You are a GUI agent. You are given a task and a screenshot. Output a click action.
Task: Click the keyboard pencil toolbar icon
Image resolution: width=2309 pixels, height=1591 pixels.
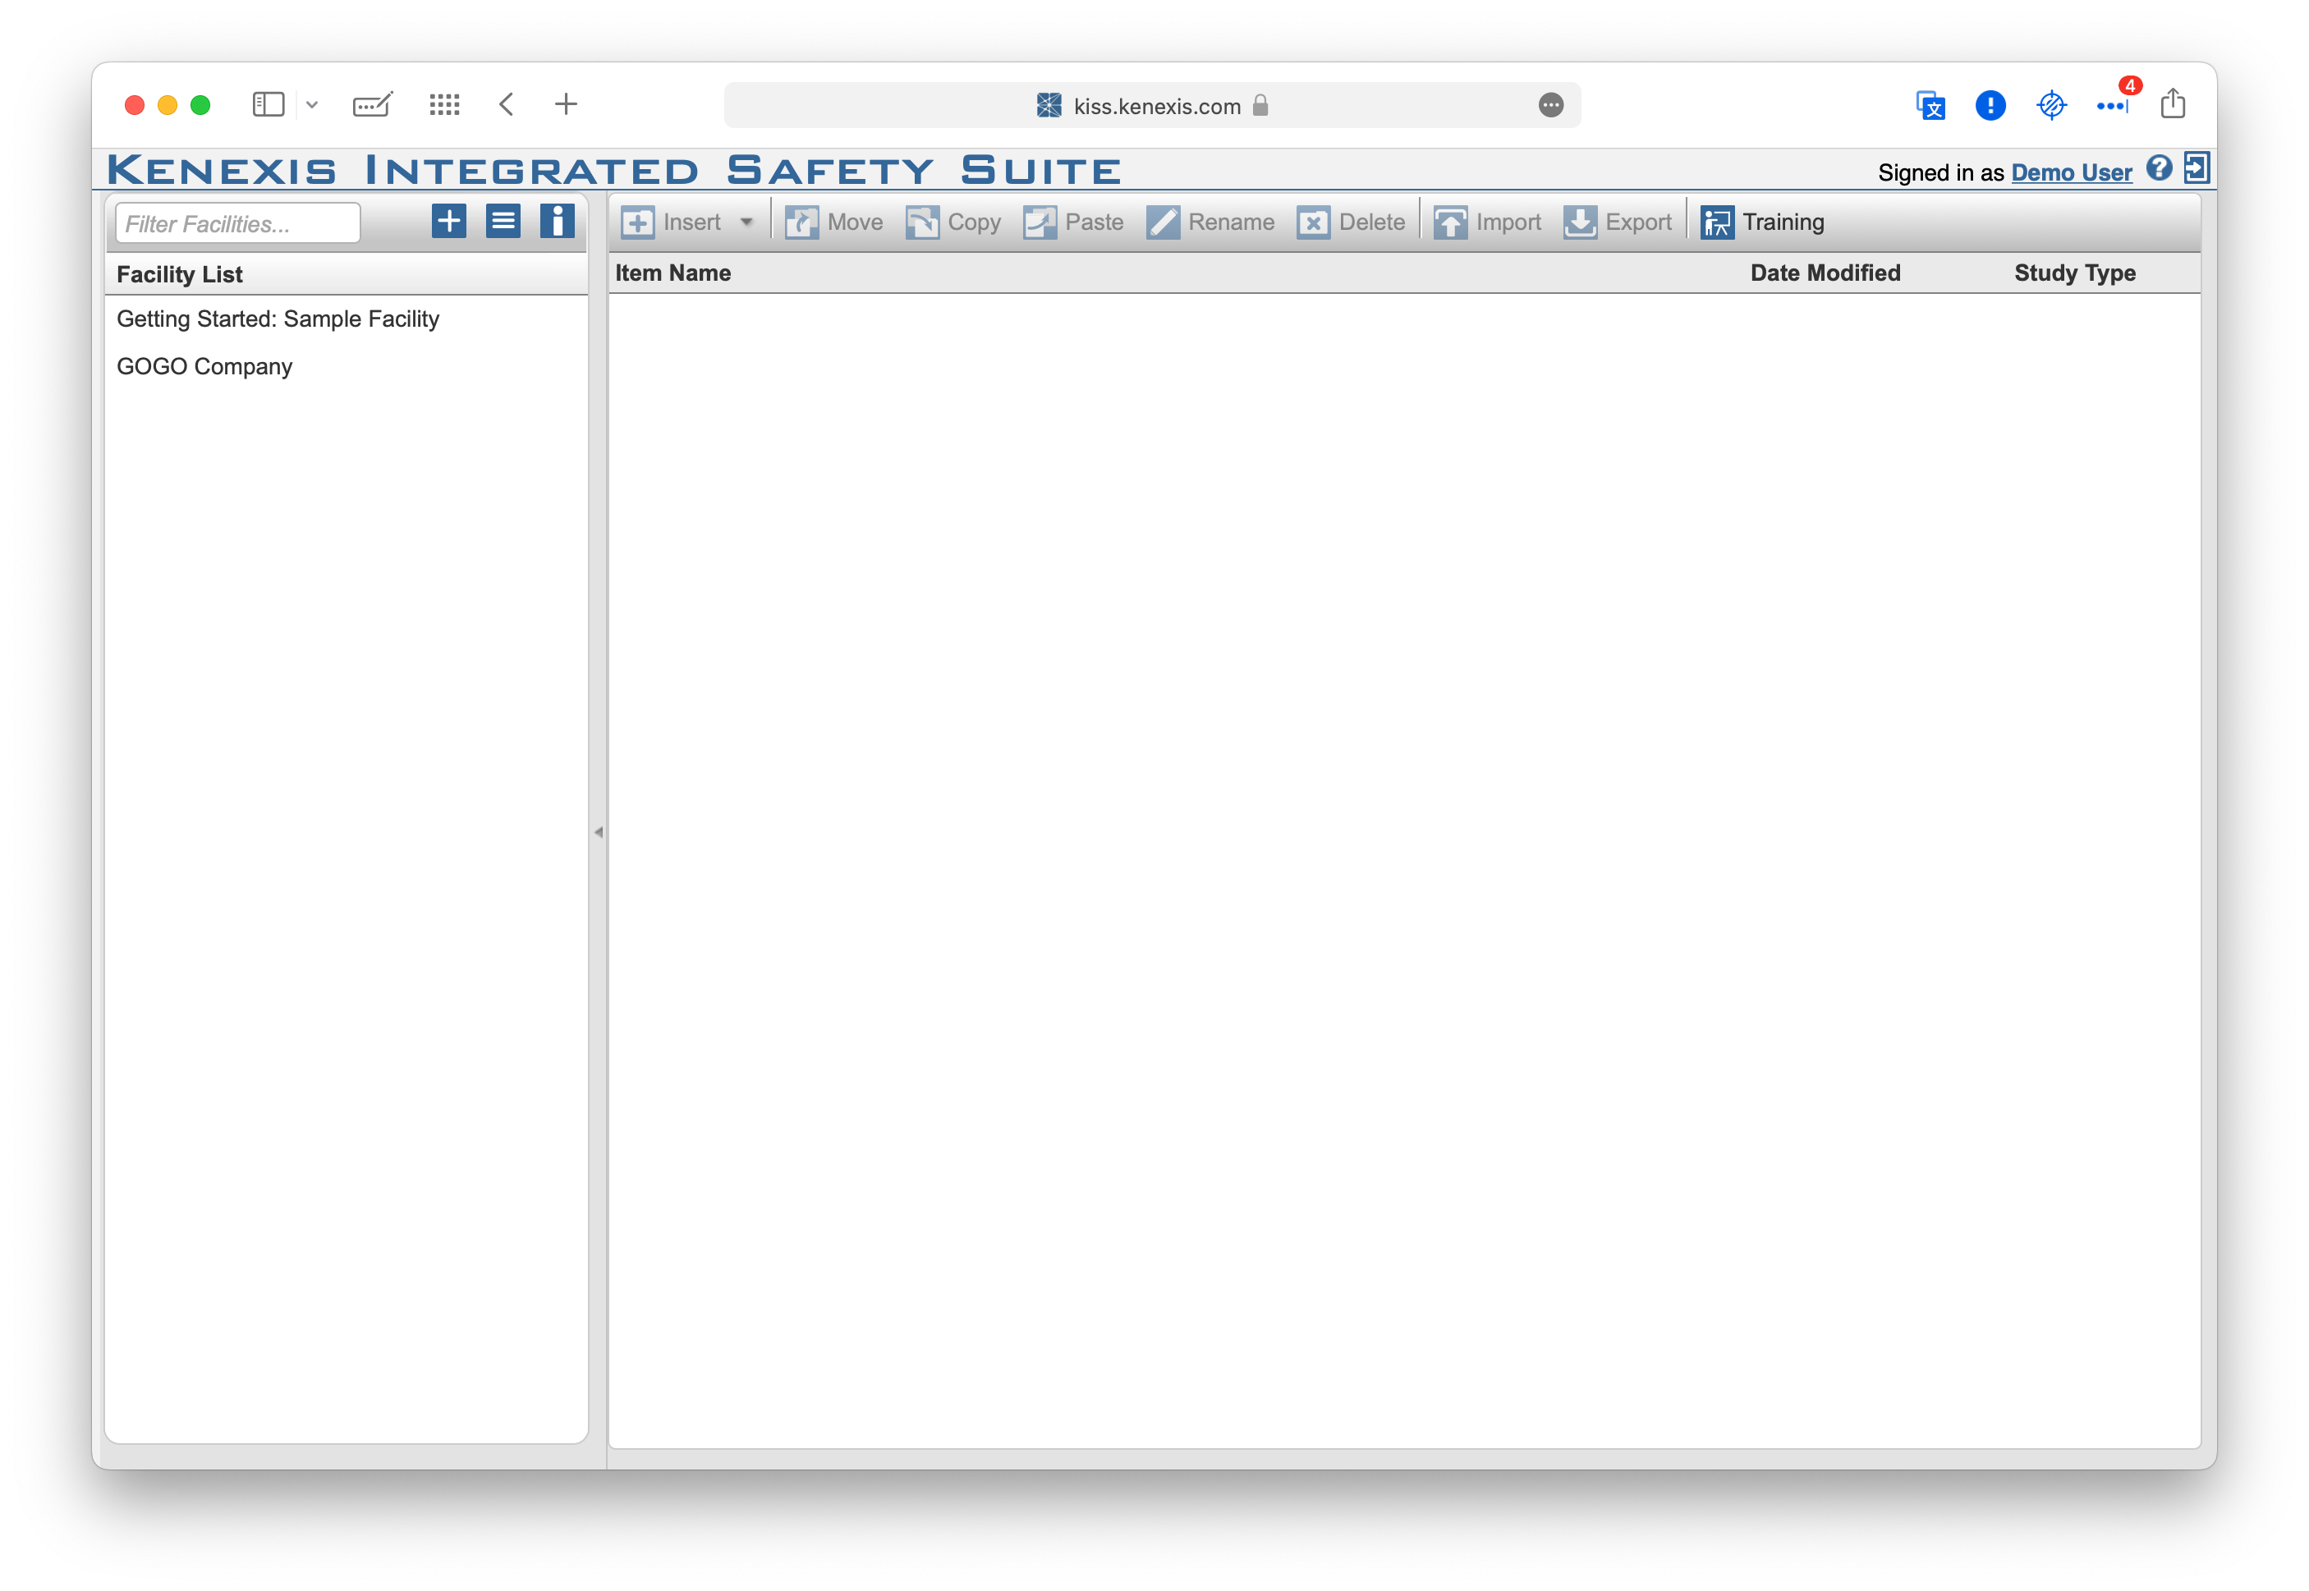(x=373, y=105)
